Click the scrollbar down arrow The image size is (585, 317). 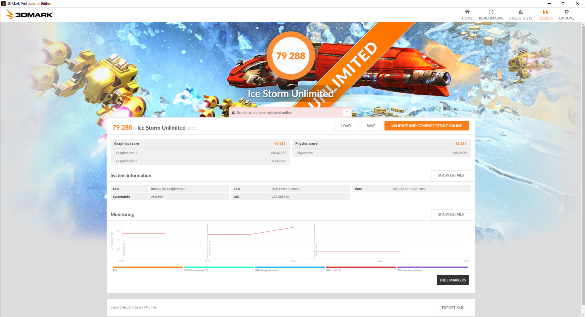583,315
